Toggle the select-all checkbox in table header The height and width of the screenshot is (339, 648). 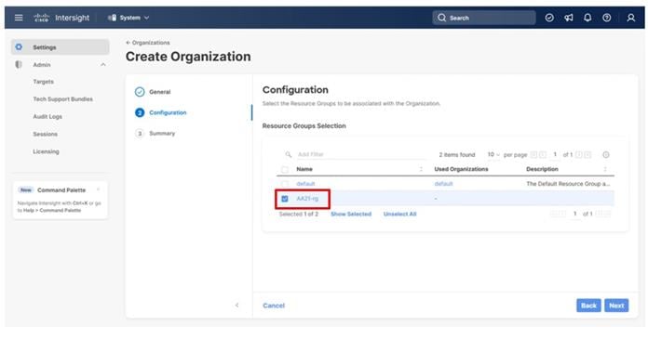pyautogui.click(x=285, y=169)
